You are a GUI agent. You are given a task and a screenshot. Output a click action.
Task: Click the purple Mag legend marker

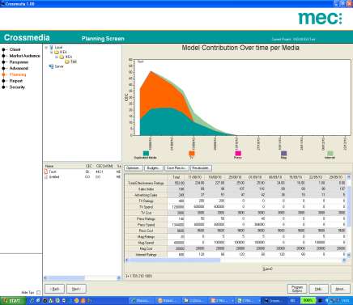tap(283, 153)
